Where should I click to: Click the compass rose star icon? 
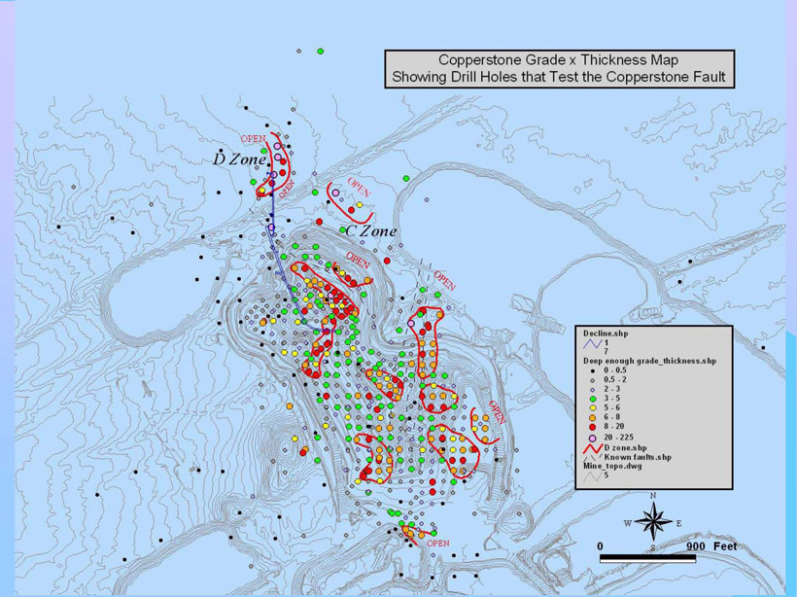pos(653,522)
